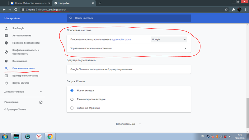Open the profile avatar in toolbar
This screenshot has height=140, width=249.
239,10
